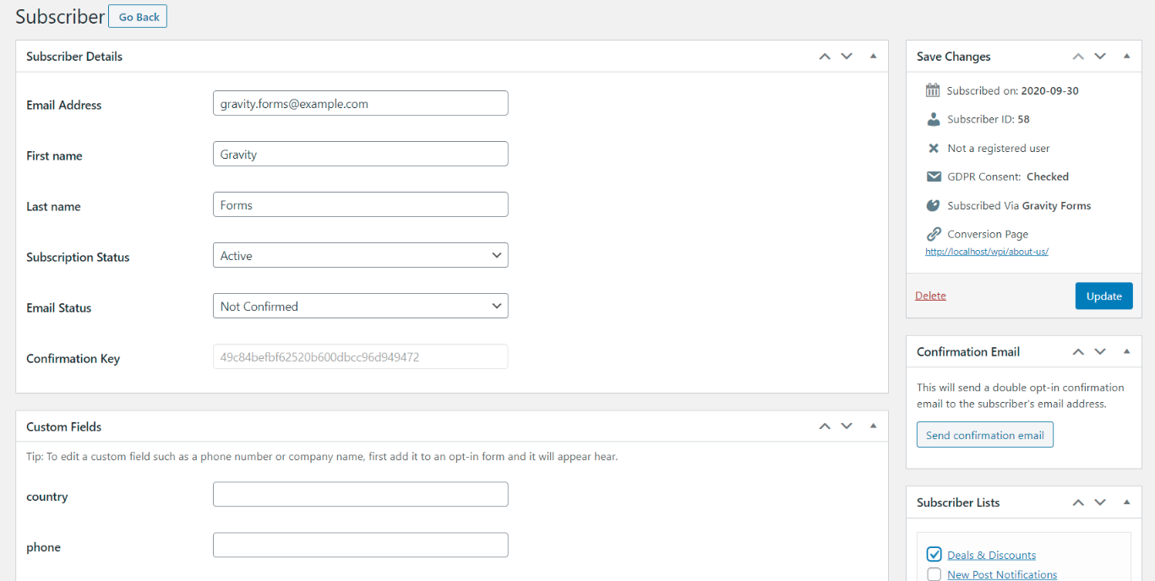The width and height of the screenshot is (1155, 581).
Task: Move Subscriber Details panel up
Action: coord(825,57)
